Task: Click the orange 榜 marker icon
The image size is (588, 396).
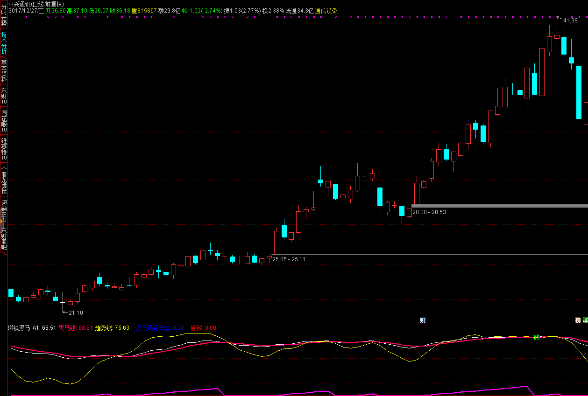Action: (x=578, y=320)
